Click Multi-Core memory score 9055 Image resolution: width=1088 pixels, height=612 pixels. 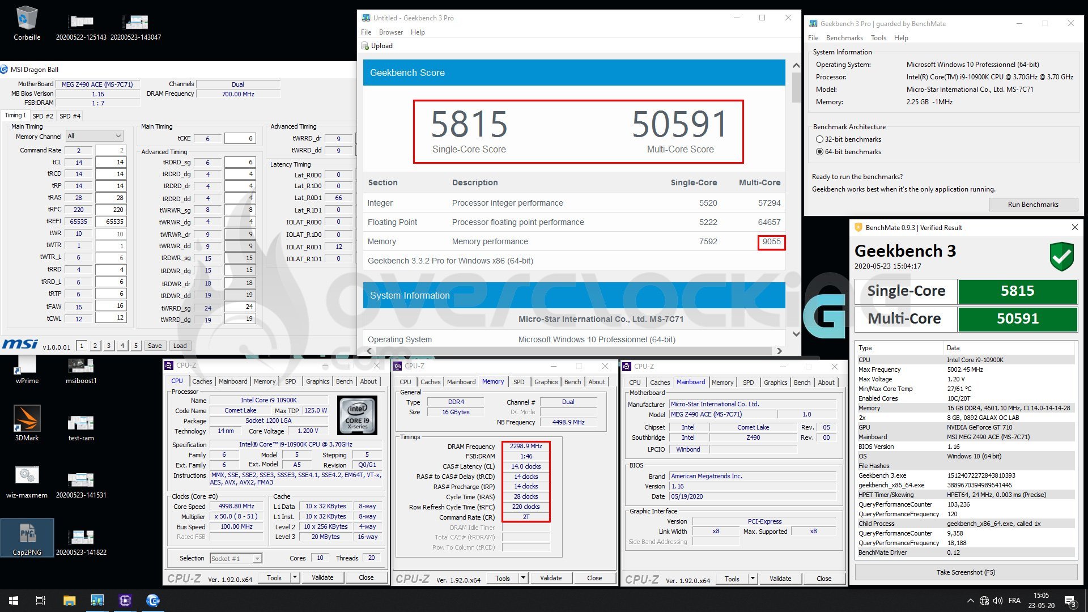click(x=771, y=242)
